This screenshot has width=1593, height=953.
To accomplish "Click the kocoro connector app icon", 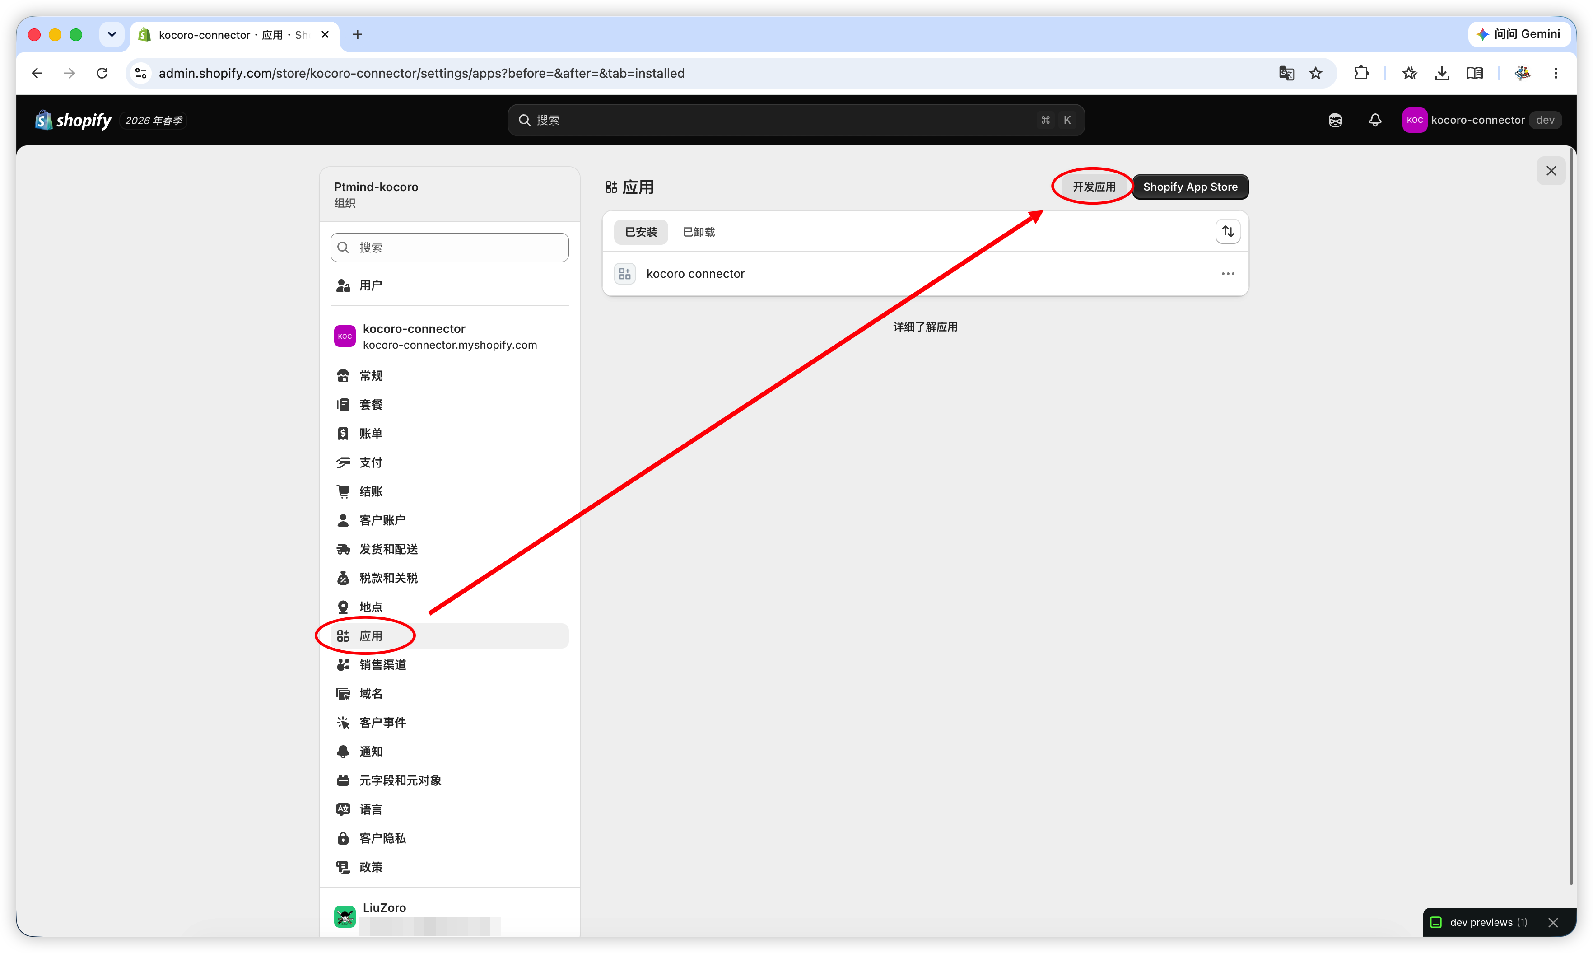I will pos(624,274).
